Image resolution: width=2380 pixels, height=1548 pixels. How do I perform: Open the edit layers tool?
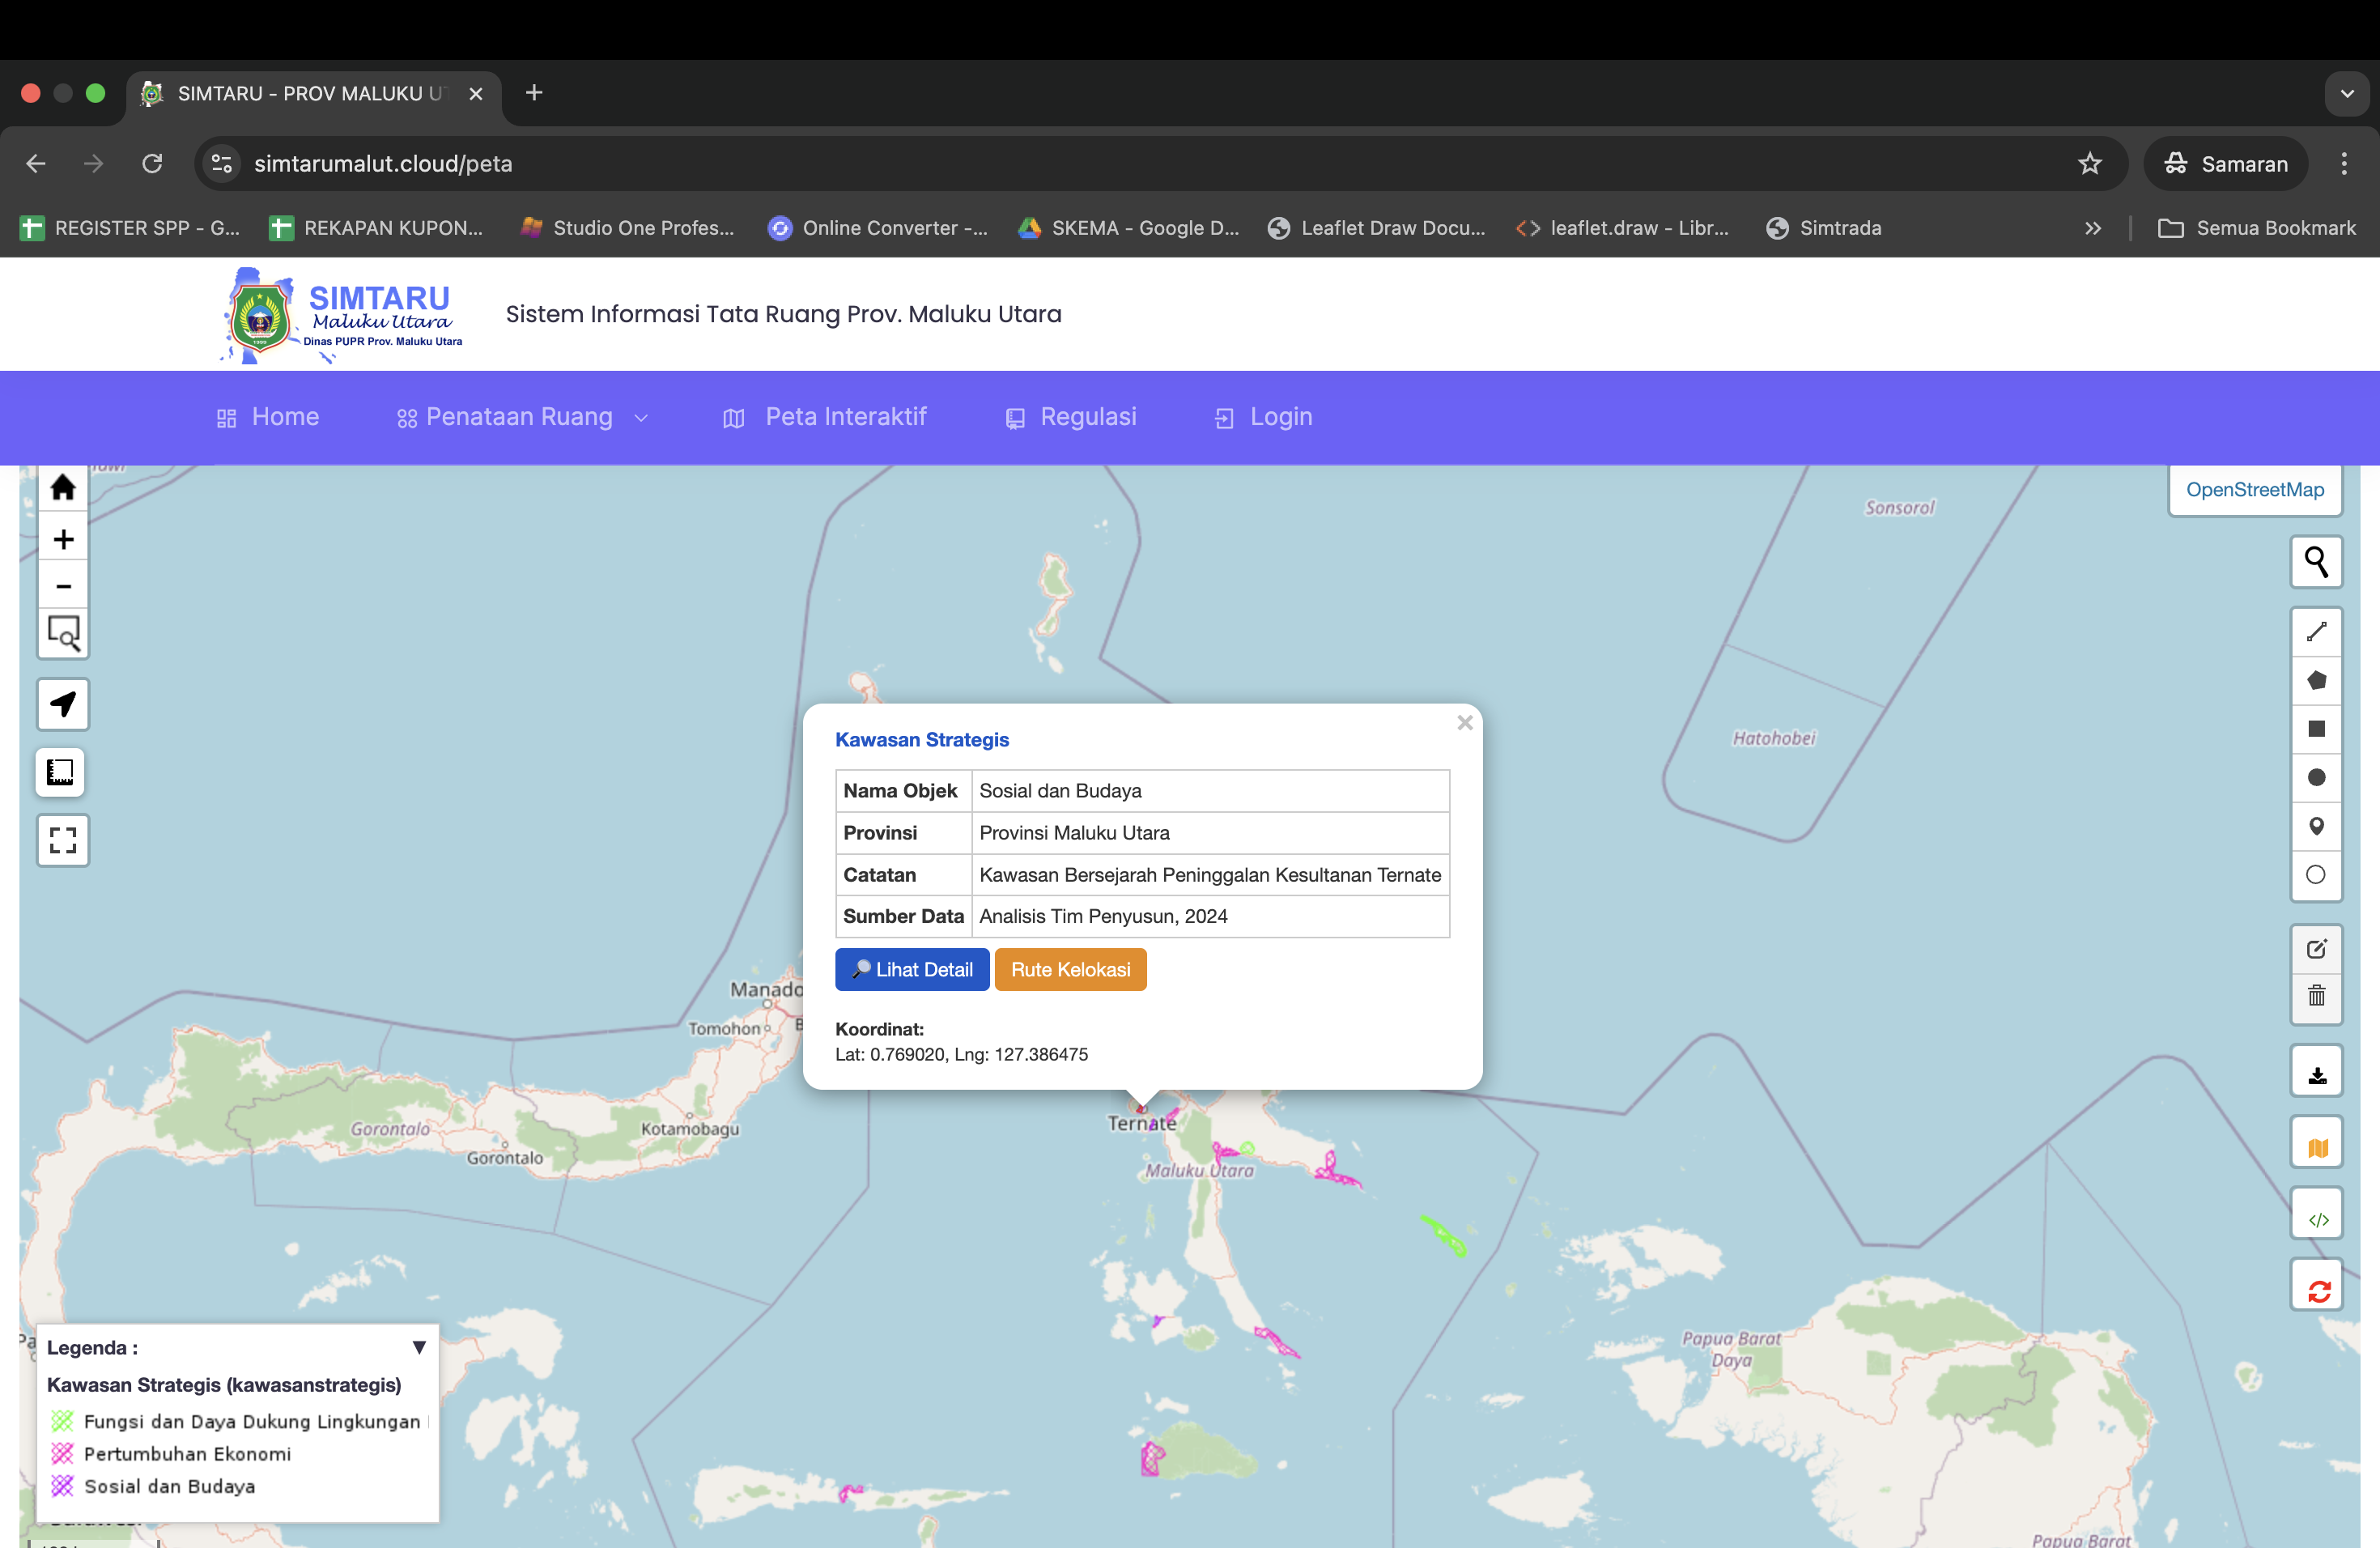click(2317, 948)
